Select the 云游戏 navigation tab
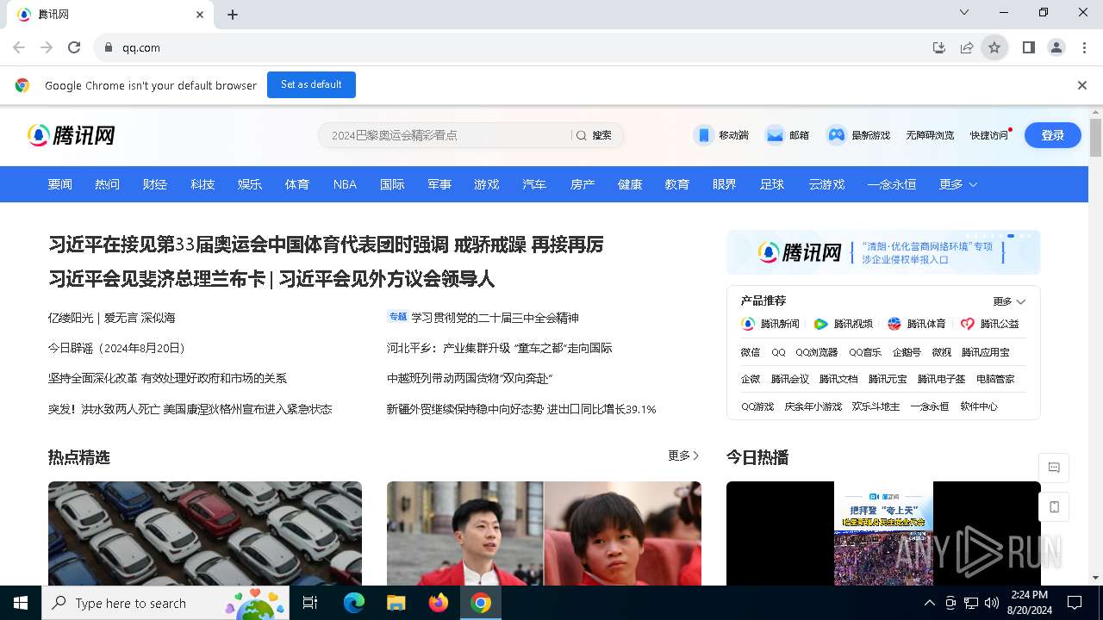The height and width of the screenshot is (620, 1103). tap(826, 184)
